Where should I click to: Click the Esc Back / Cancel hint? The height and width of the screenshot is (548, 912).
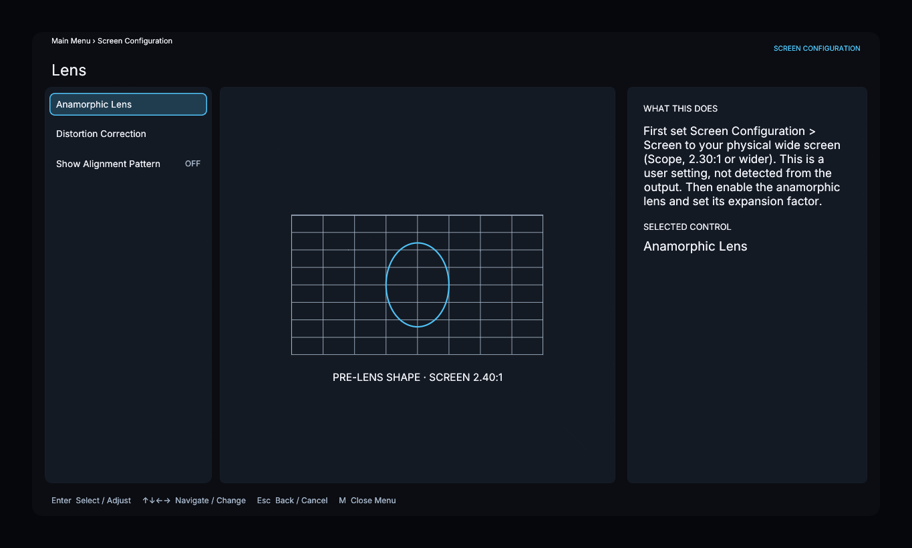click(292, 501)
